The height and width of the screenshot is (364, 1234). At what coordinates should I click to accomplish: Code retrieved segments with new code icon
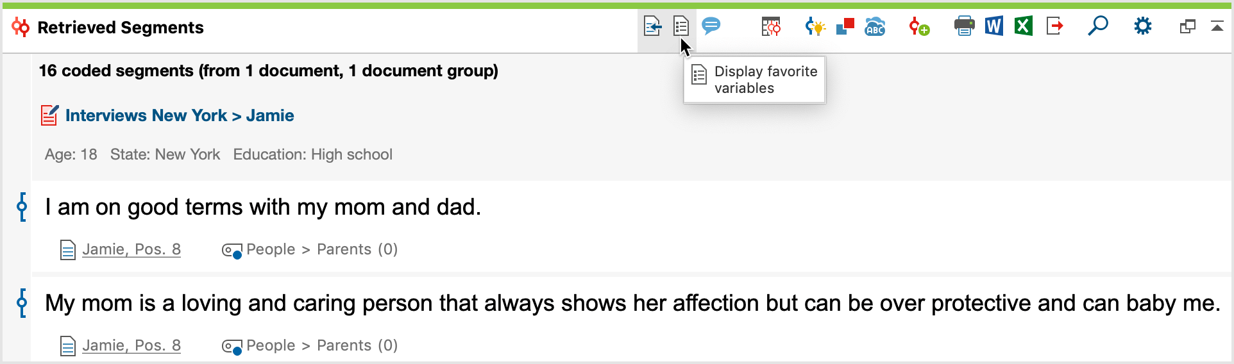pos(919,27)
